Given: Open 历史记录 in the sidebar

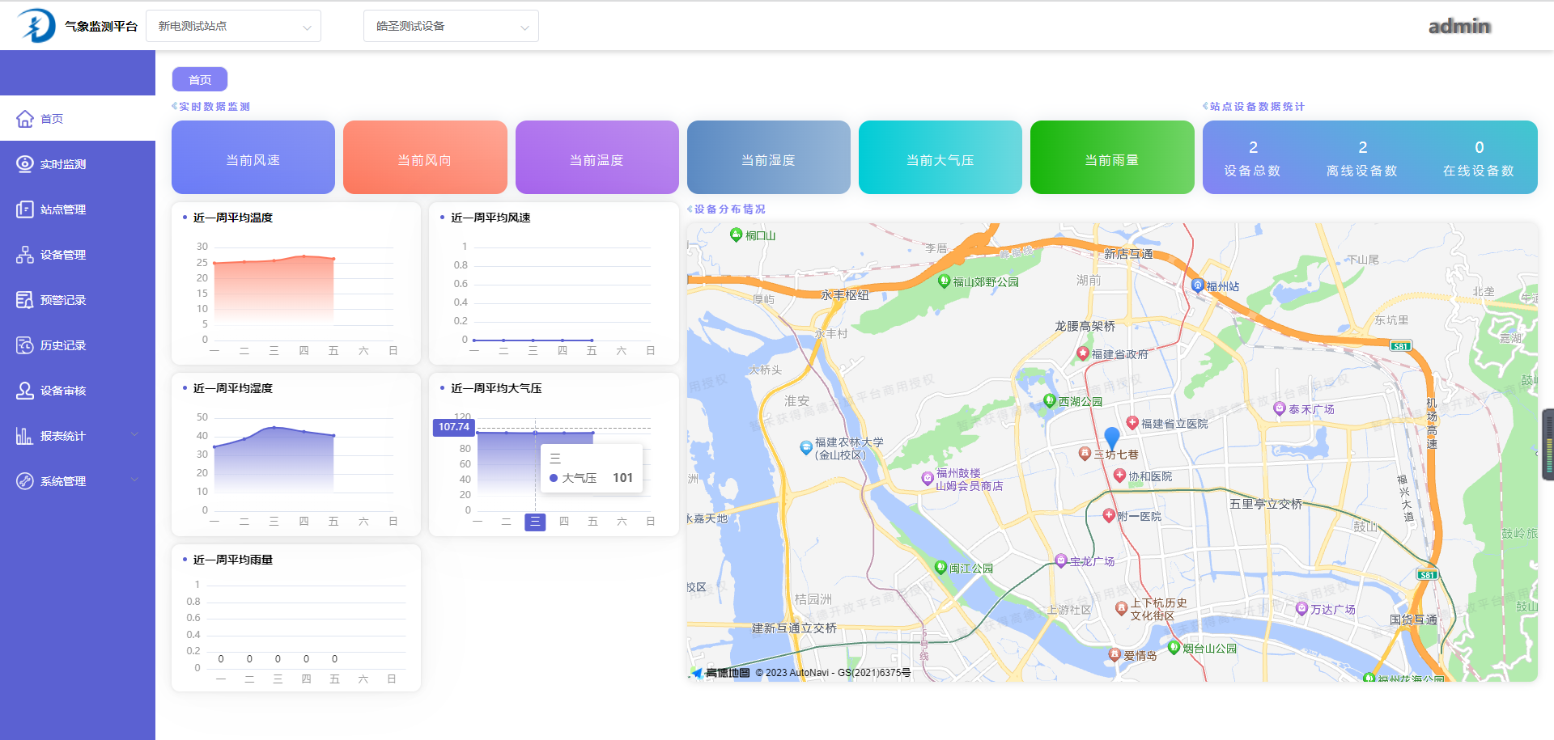Looking at the screenshot, I should point(78,345).
